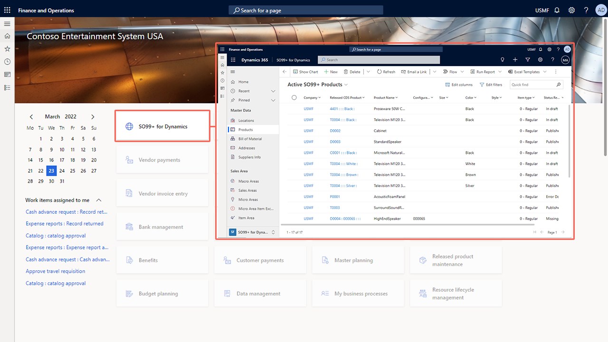Viewport: 608px width, 342px height.
Task: Click the Quick find magnifier icon
Action: click(x=558, y=85)
